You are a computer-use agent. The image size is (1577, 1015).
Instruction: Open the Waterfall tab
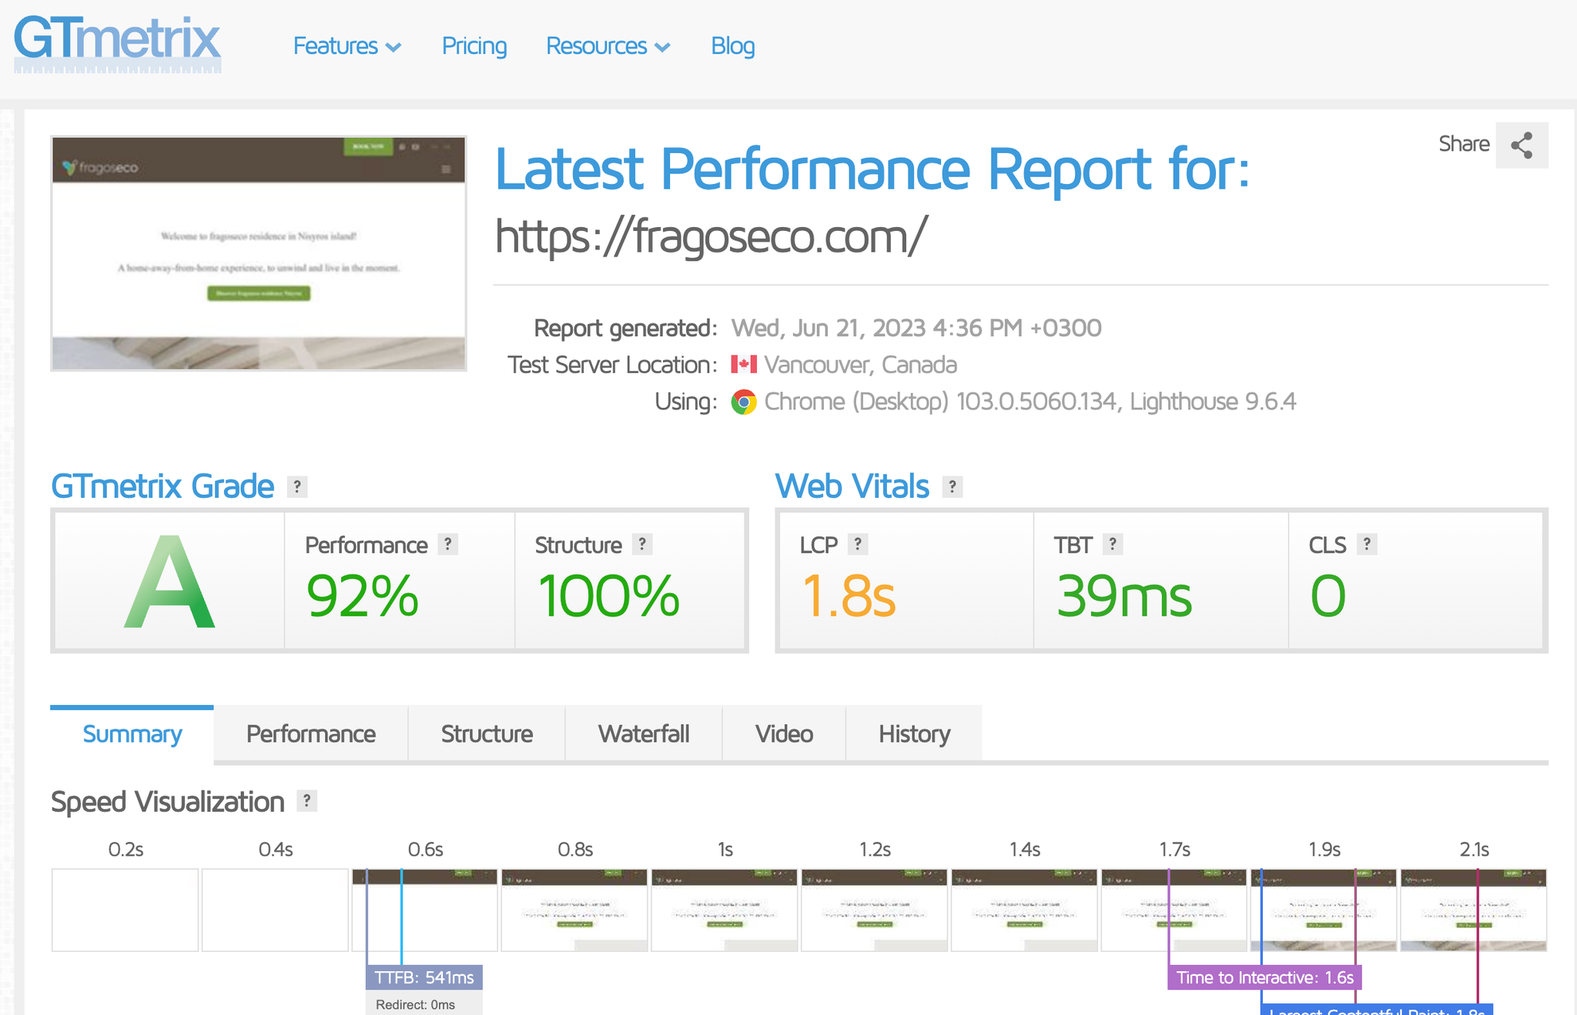point(644,734)
